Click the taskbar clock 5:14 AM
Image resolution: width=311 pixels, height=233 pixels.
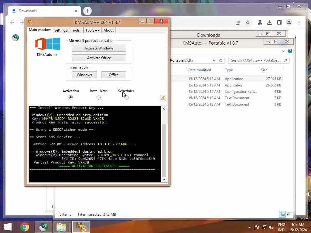tap(298, 227)
